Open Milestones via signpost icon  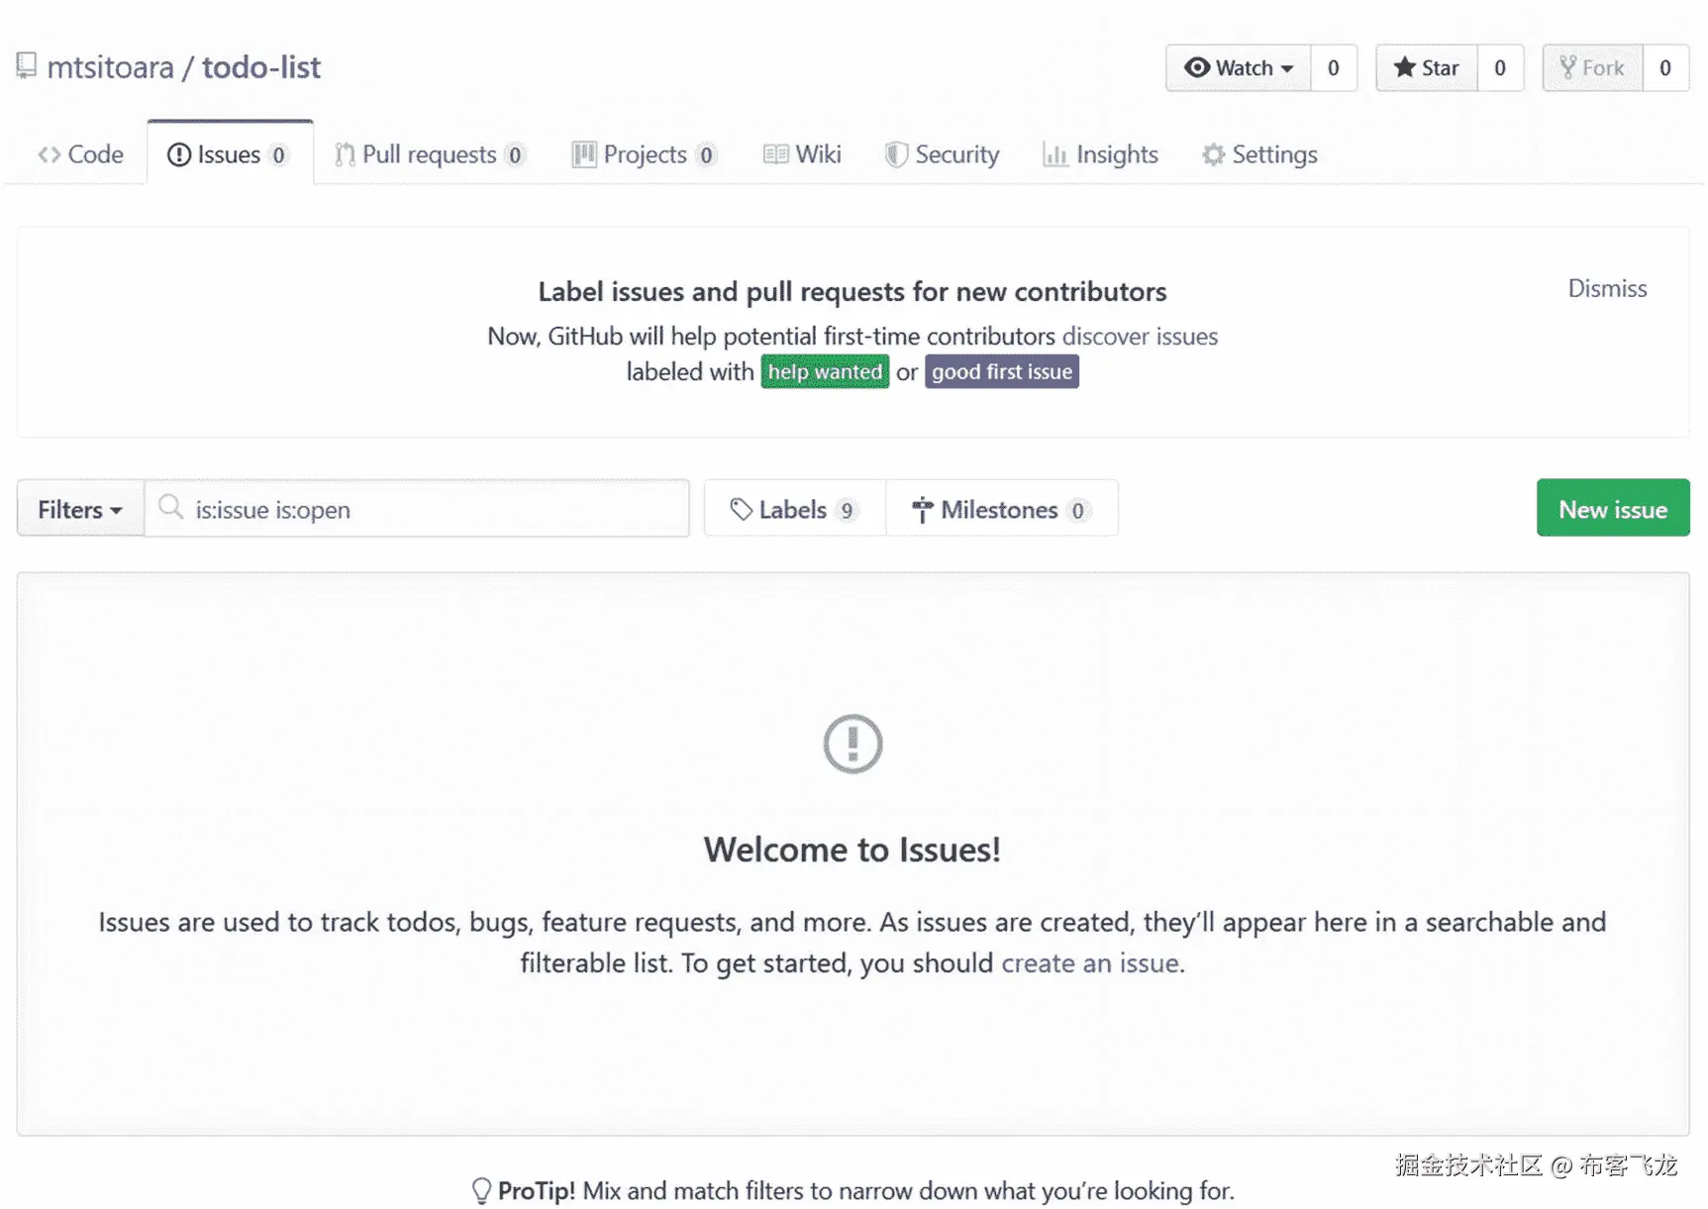coord(922,509)
